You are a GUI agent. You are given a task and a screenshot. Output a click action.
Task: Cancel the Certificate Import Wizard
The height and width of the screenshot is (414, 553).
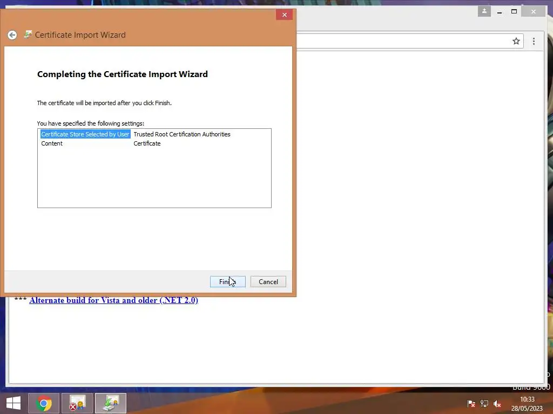[268, 281]
